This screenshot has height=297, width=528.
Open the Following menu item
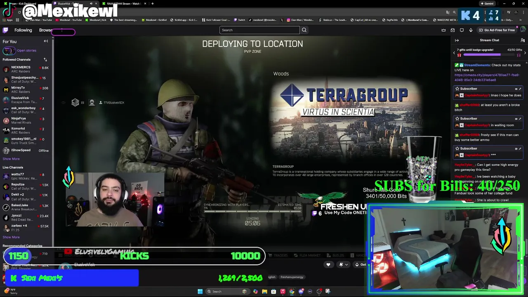pos(23,30)
